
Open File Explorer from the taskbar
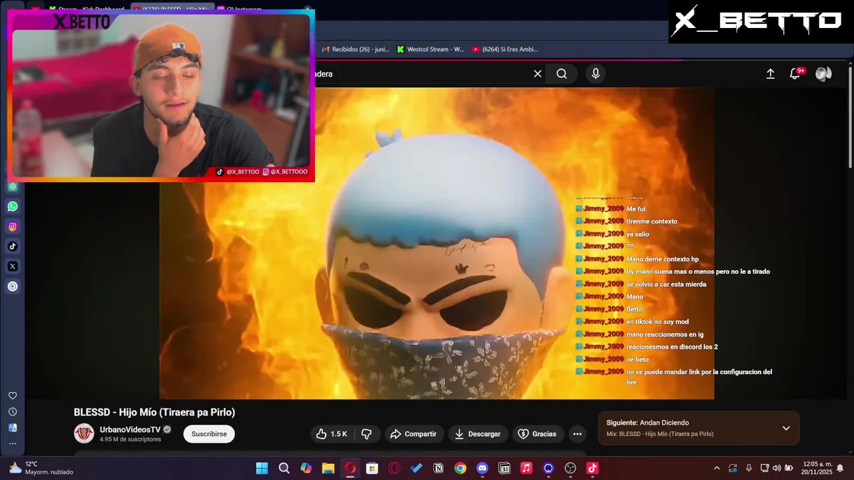pyautogui.click(x=328, y=468)
